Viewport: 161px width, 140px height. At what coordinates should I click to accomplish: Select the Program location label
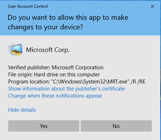pos(29,82)
